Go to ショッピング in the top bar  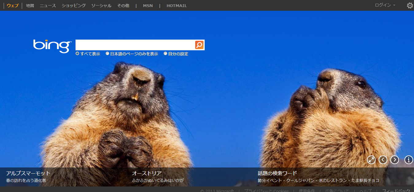74,6
